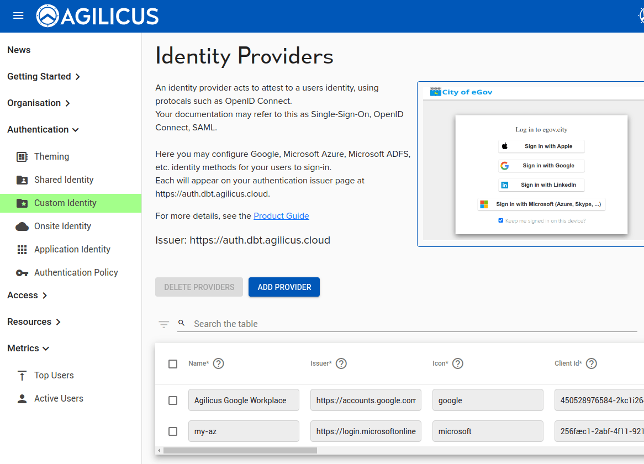Open the hamburger navigation menu
Image resolution: width=644 pixels, height=464 pixels.
[x=18, y=15]
